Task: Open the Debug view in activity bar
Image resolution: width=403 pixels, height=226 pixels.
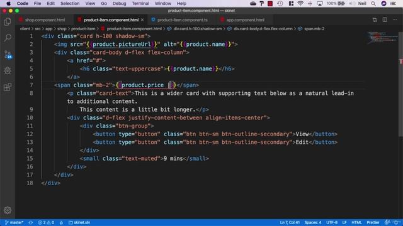Action: point(8,70)
